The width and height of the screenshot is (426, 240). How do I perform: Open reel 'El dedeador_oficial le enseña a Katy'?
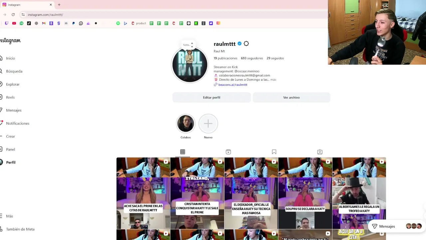pyautogui.click(x=251, y=193)
